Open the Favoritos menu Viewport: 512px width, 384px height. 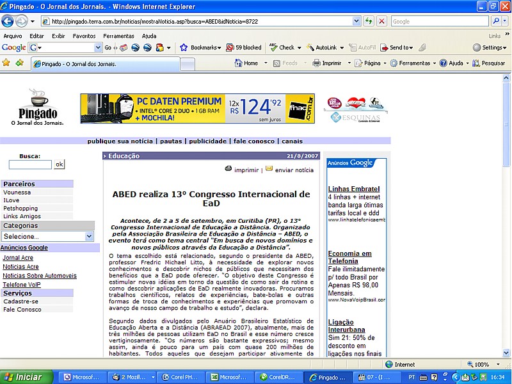click(x=84, y=36)
